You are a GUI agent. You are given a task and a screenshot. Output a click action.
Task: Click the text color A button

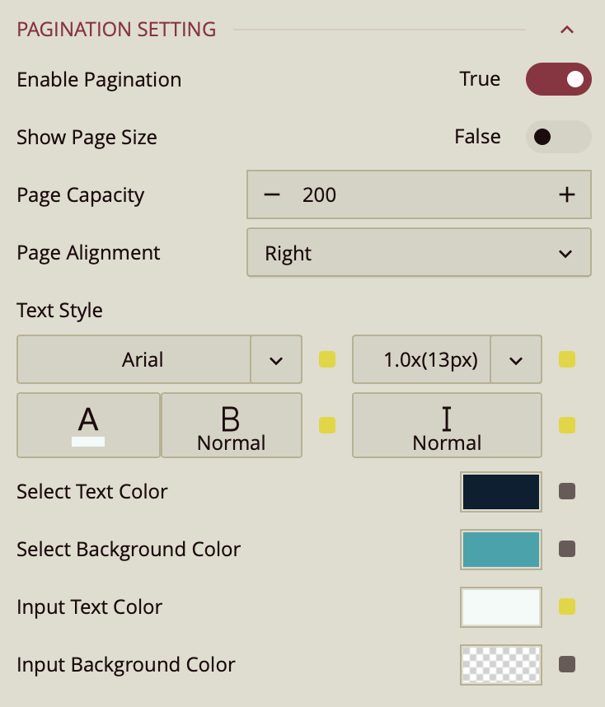(x=88, y=425)
